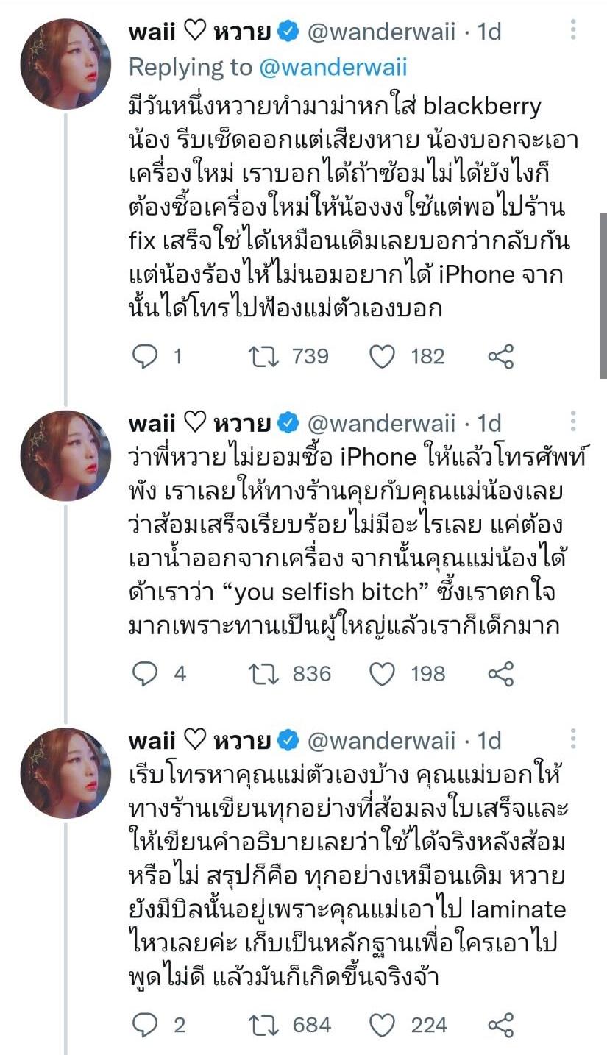Click the scrollbar on the right edge
The height and width of the screenshot is (1055, 607).
point(603,294)
